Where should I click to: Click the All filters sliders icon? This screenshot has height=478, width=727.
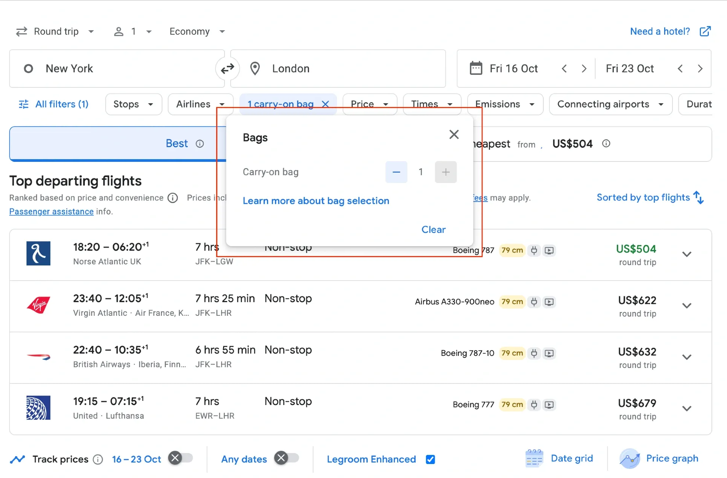click(x=23, y=104)
